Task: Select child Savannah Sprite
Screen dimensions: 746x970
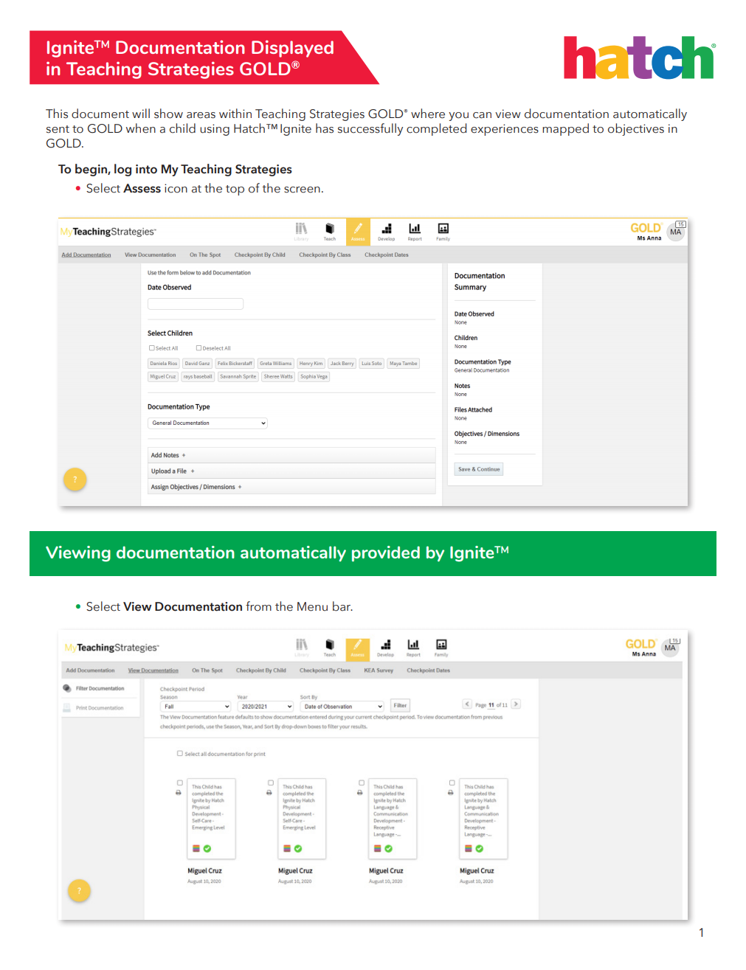Action: click(238, 377)
